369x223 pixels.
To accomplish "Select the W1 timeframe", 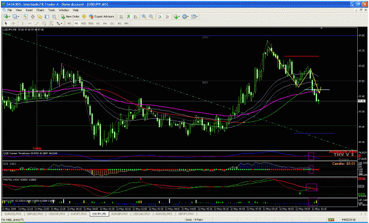I will (x=119, y=24).
